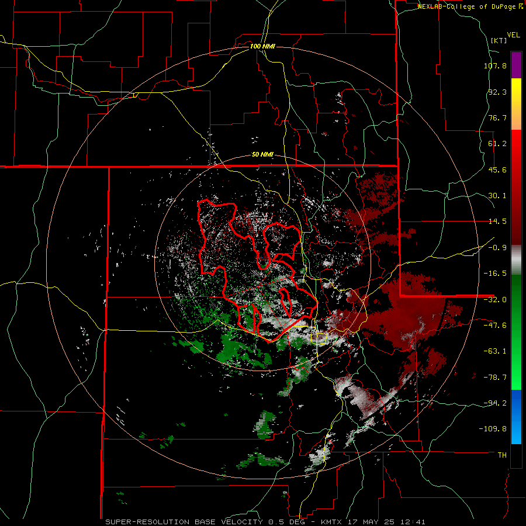The image size is (526, 526).
Task: Click the 50 NMI range ring label
Action: pyautogui.click(x=262, y=155)
